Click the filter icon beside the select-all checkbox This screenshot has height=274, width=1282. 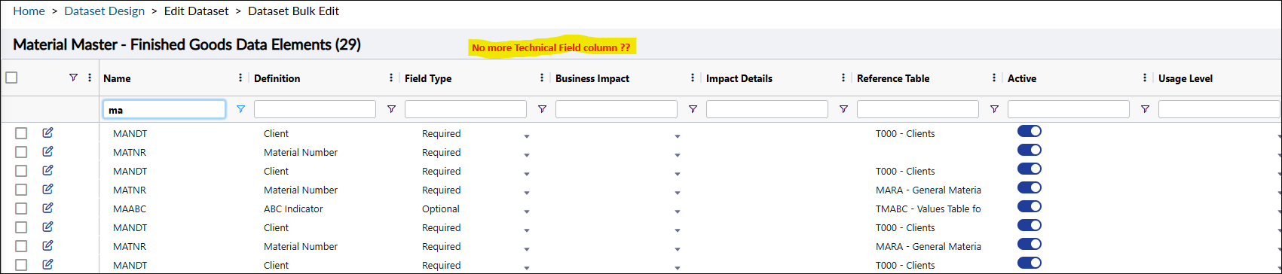73,78
